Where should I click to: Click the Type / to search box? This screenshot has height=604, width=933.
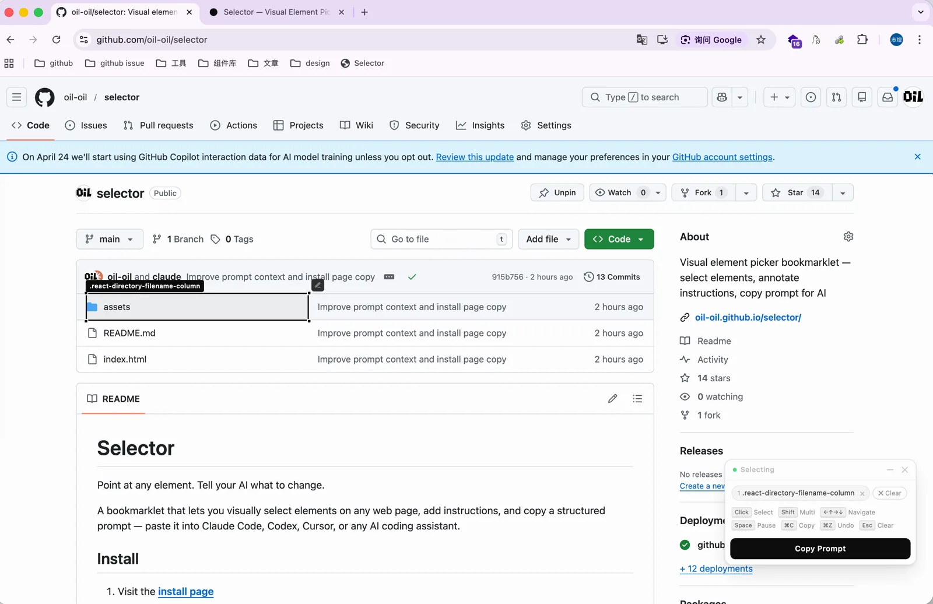644,97
